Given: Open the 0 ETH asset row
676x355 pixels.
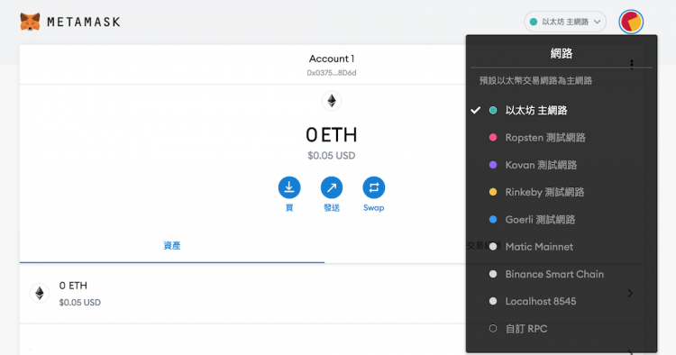Looking at the screenshot, I should tap(332, 294).
